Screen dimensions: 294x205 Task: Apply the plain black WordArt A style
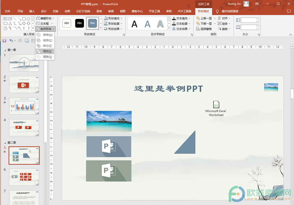pos(135,24)
